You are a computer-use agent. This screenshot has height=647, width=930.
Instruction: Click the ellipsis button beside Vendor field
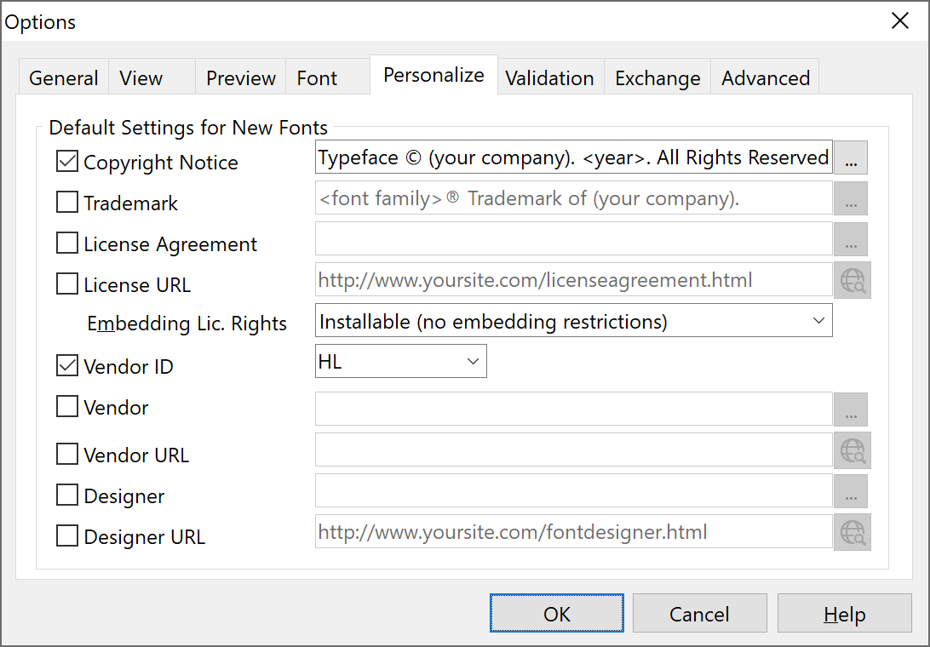coord(850,409)
